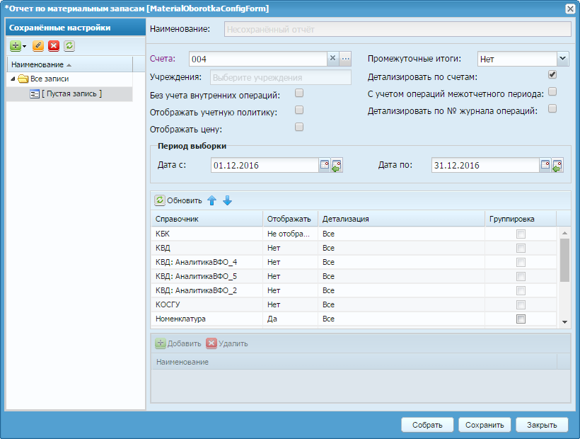Open the dropdown arrow beside the add icon
Image resolution: width=580 pixels, height=439 pixels.
[x=25, y=46]
